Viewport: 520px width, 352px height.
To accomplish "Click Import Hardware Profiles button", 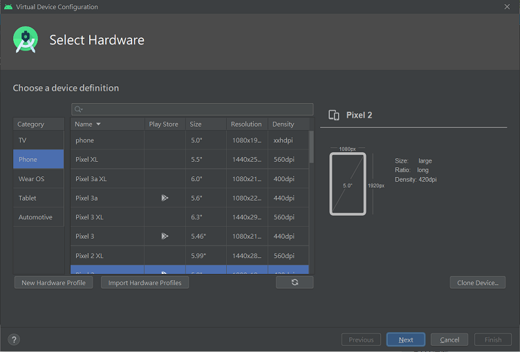I will click(145, 283).
